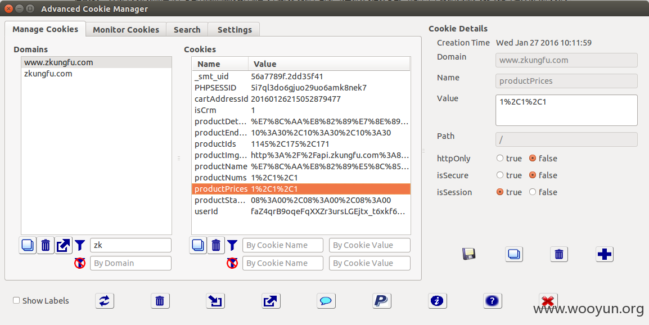Click the info icon in the bottom toolbar

click(x=437, y=301)
